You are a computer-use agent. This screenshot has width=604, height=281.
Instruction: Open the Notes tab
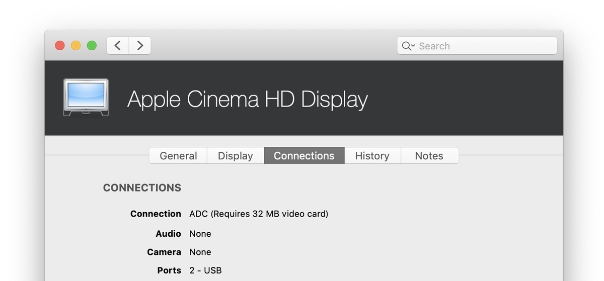coord(429,156)
